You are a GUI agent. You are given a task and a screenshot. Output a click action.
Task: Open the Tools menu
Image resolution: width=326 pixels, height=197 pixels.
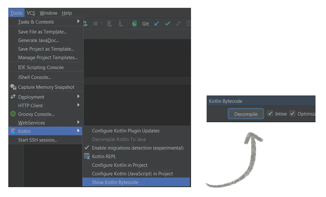pos(16,13)
